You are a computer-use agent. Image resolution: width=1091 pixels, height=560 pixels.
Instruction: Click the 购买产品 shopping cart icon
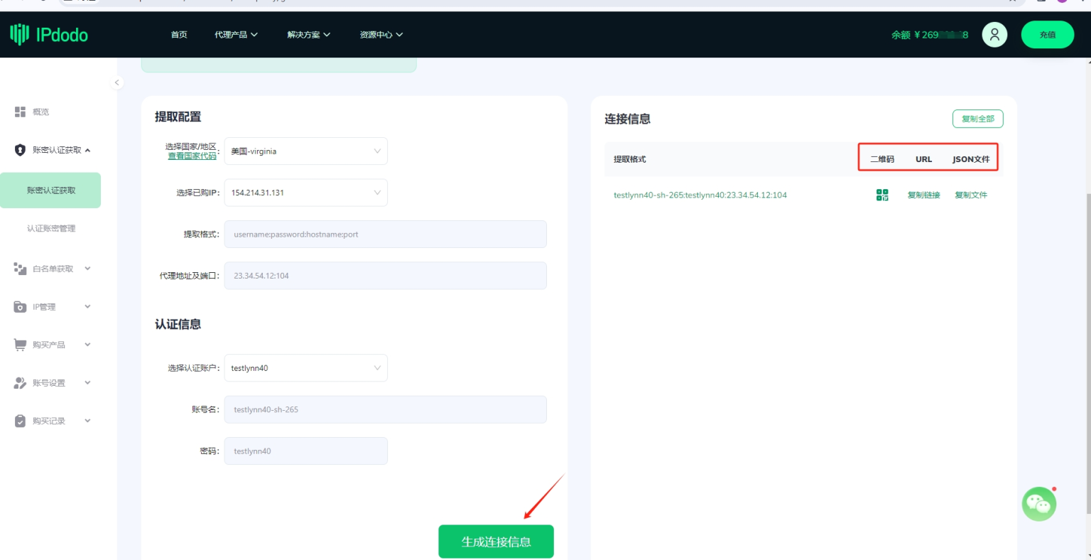(19, 345)
